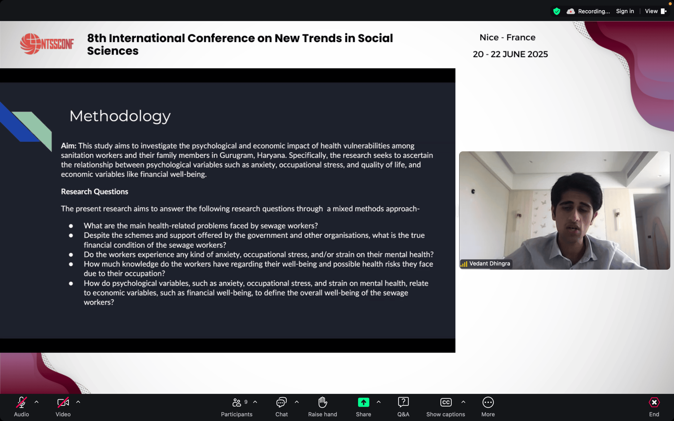This screenshot has width=674, height=421.
Task: Start video with the camera icon
Action: pyautogui.click(x=63, y=402)
